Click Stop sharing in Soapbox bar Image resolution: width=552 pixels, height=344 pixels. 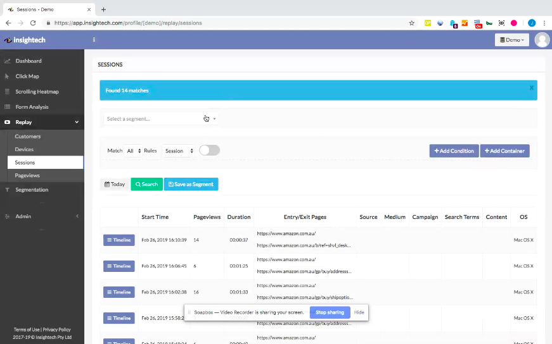330,312
